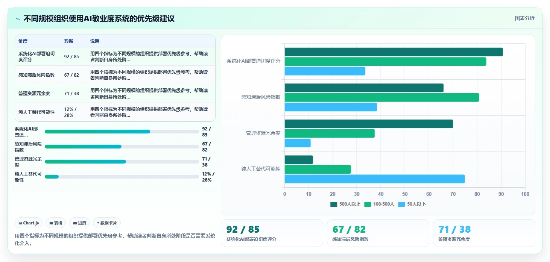Toggle the 50人以下 legend swatch

click(401, 204)
